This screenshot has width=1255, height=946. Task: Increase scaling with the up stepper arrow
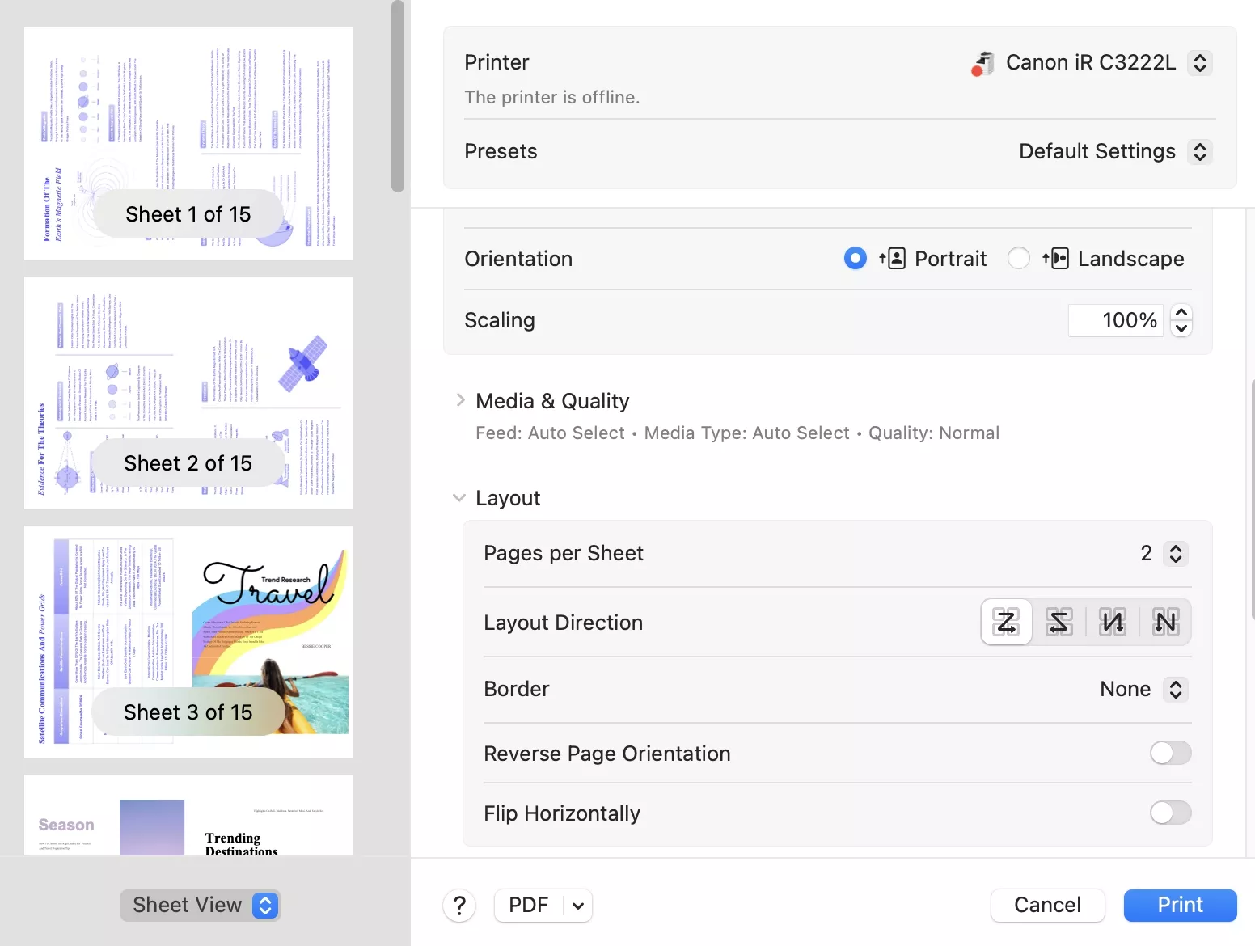tap(1181, 312)
